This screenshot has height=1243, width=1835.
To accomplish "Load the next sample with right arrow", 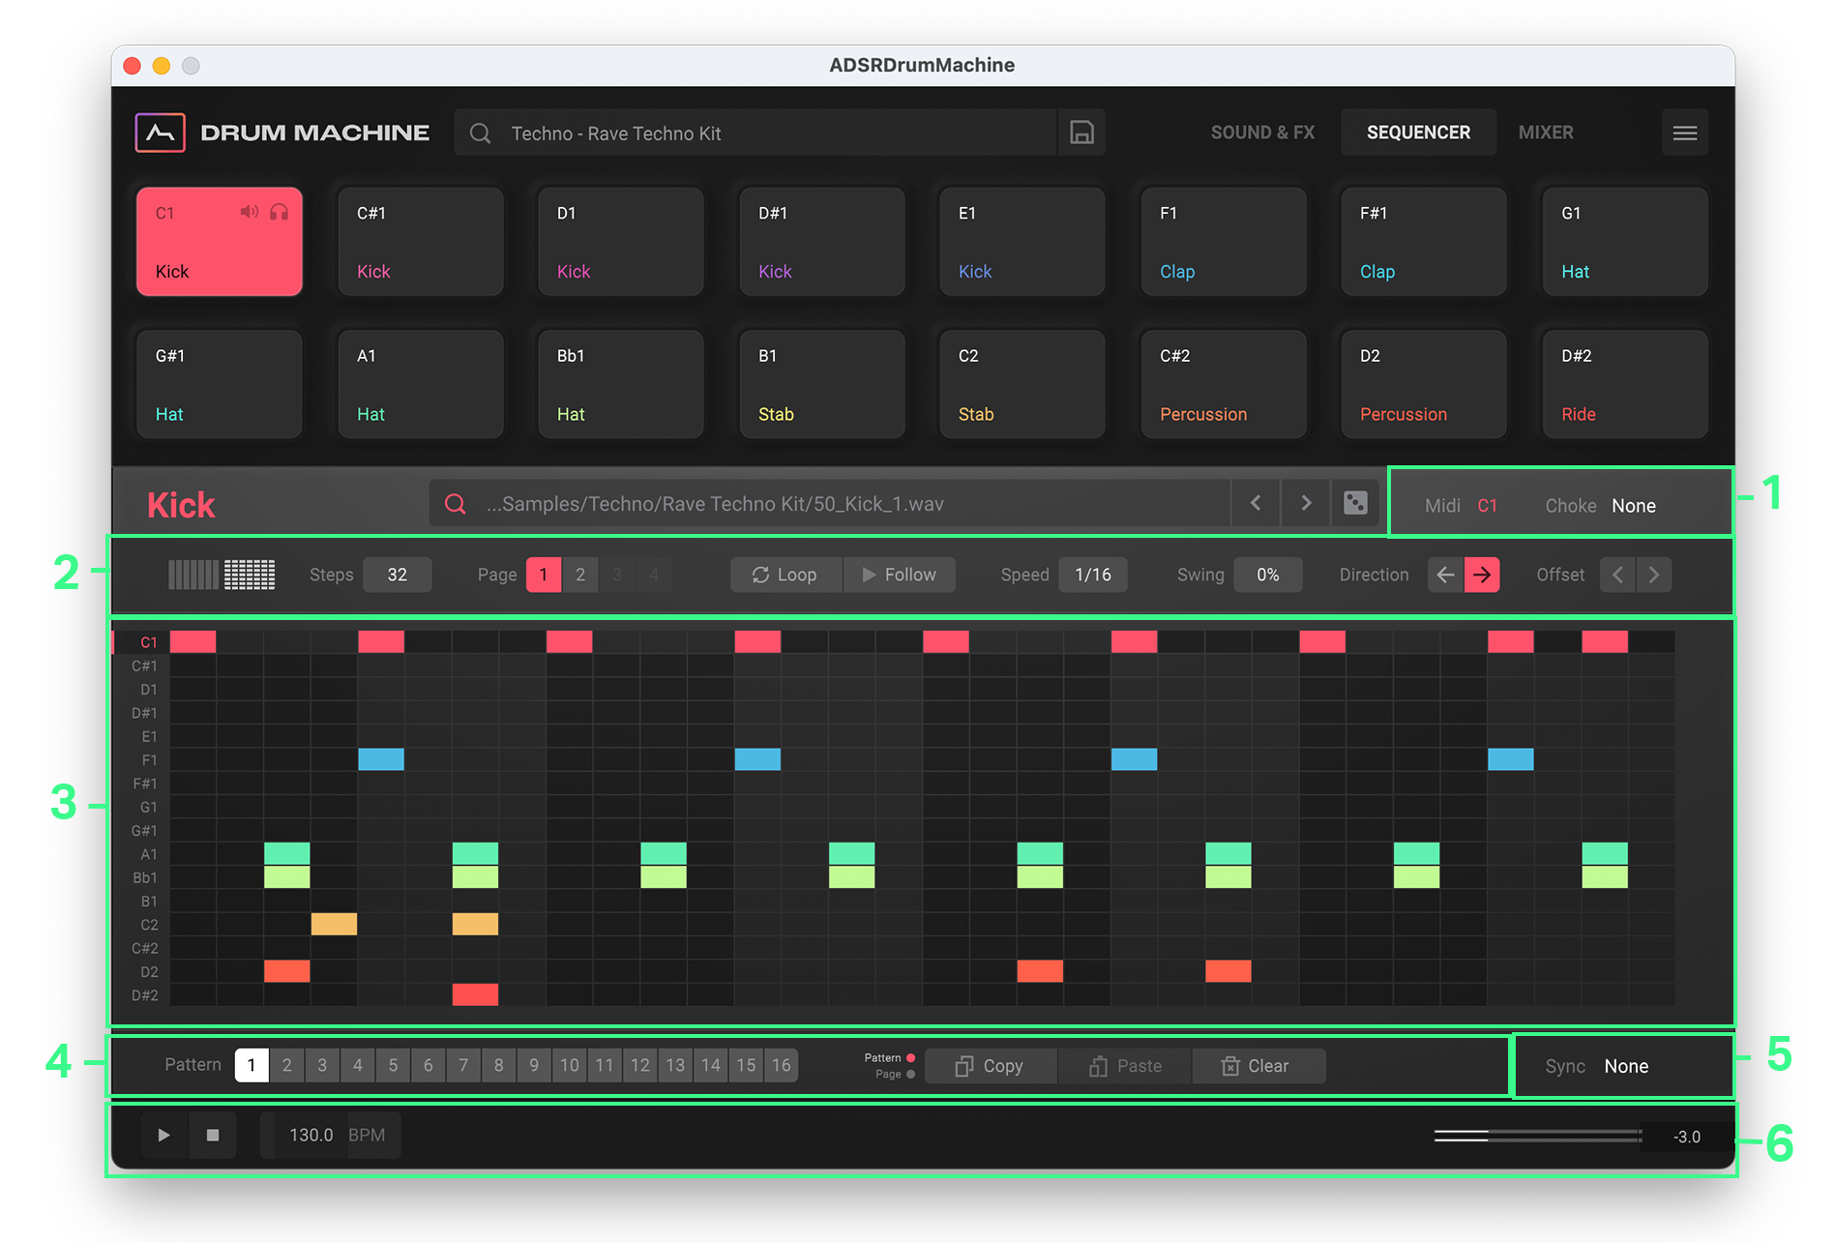I will point(1306,503).
